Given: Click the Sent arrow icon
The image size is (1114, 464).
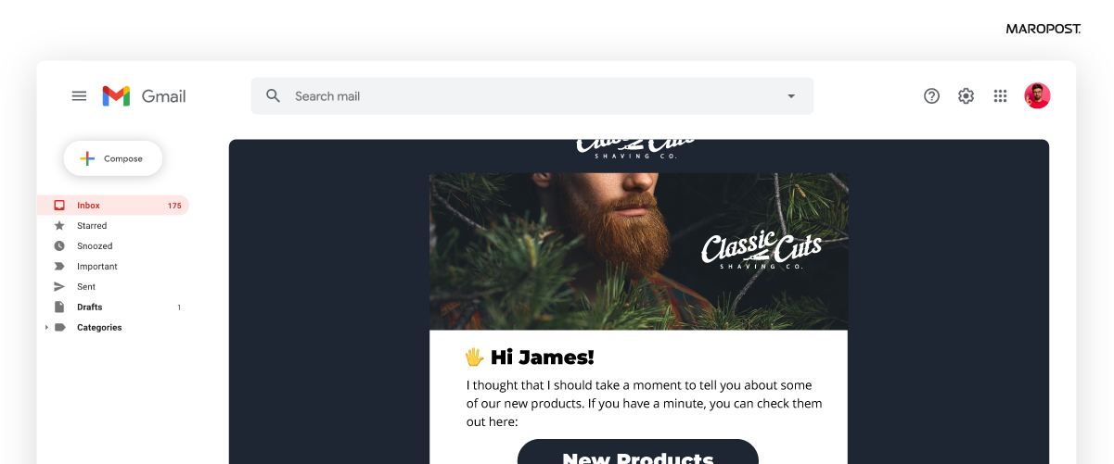Looking at the screenshot, I should tap(59, 287).
